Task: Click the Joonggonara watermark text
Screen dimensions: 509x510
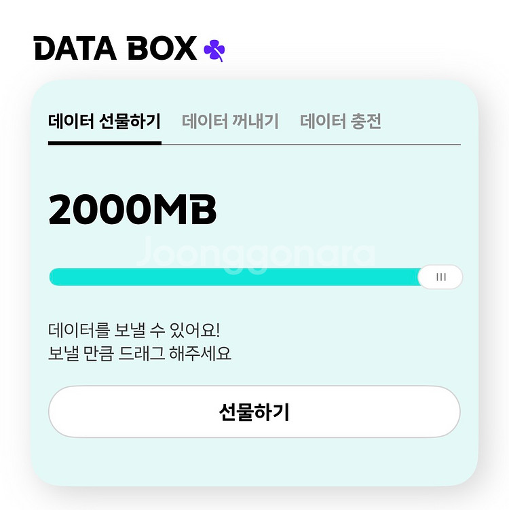Action: [x=255, y=254]
